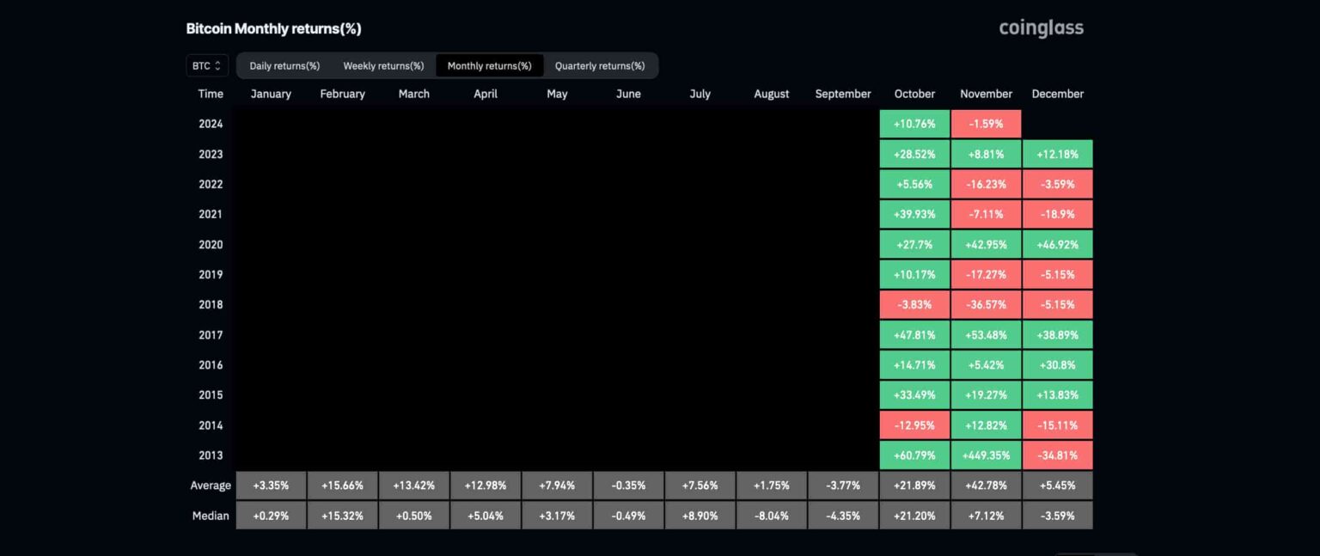
Task: Click the -16.23% November 2022 cell
Action: pyautogui.click(x=986, y=183)
